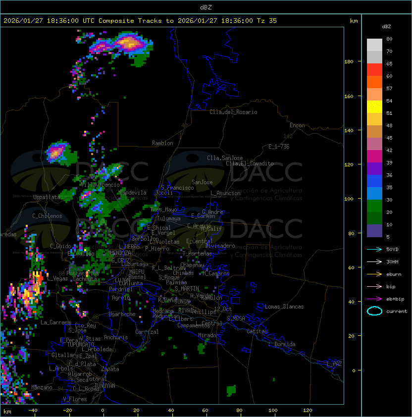The height and width of the screenshot is (417, 412).
Task: Click the Agrelo label
Action: [x=121, y=298]
